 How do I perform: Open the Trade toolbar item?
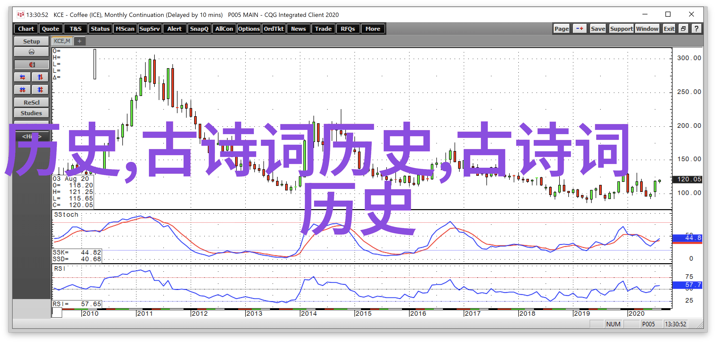pos(323,29)
